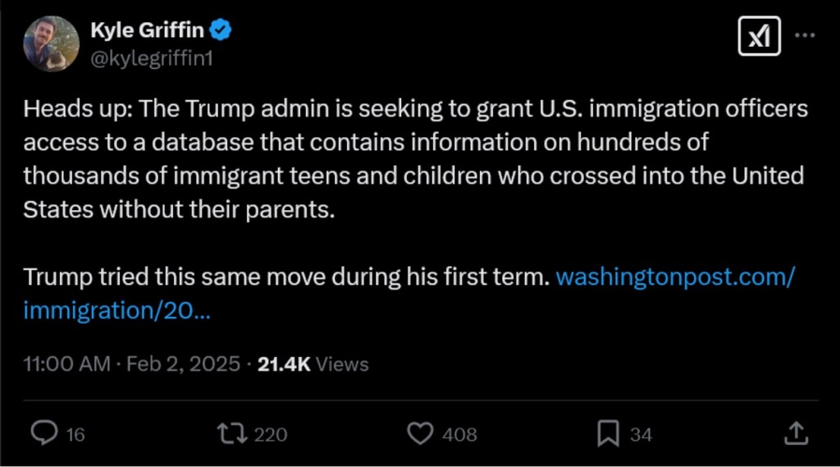Click the 11:00 AM Feb 2, 2025 timestamp
840x467 pixels.
pyautogui.click(x=132, y=364)
